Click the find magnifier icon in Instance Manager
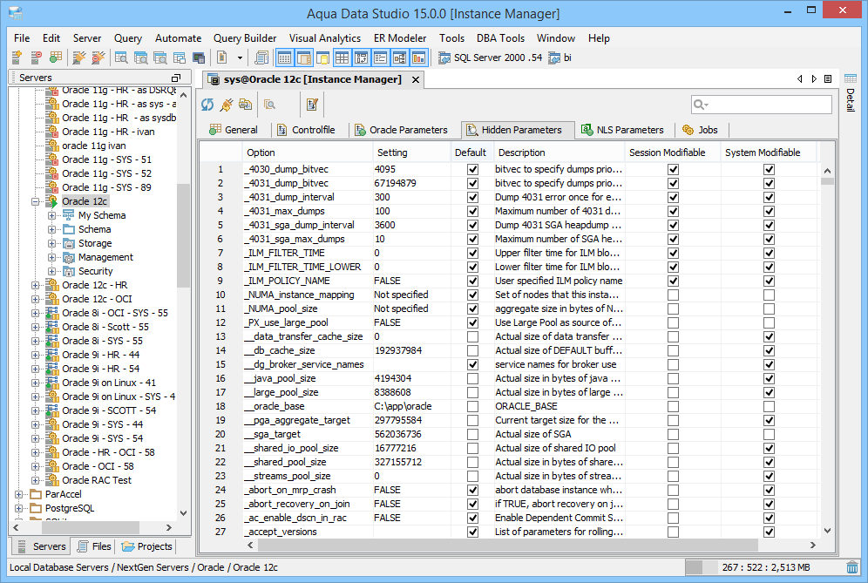The image size is (868, 583). click(x=269, y=104)
